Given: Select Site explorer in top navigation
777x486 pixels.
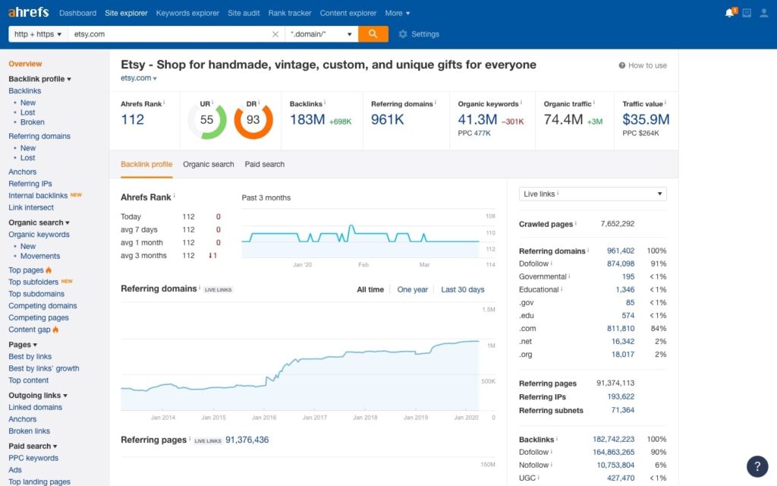Looking at the screenshot, I should tap(126, 14).
